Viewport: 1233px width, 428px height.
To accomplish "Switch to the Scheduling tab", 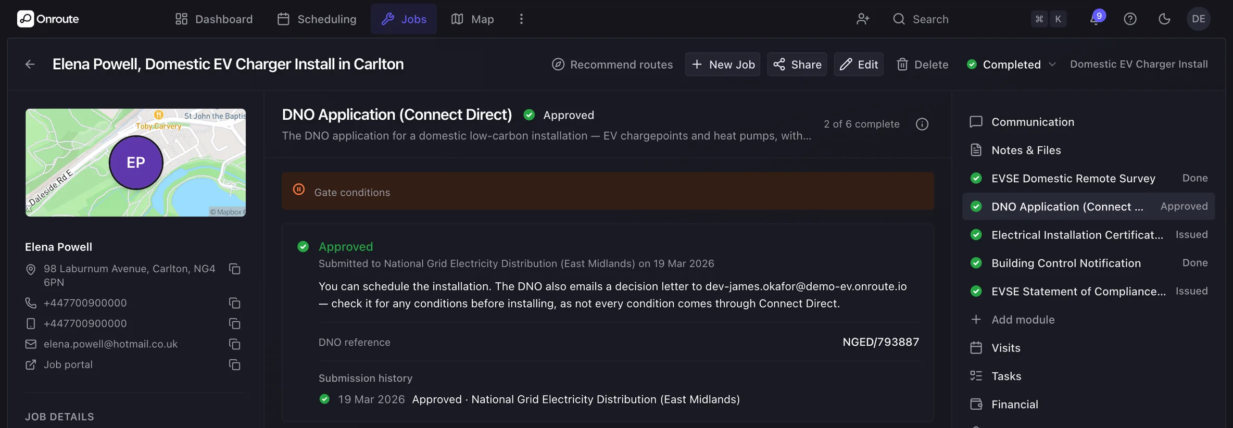I will point(317,19).
